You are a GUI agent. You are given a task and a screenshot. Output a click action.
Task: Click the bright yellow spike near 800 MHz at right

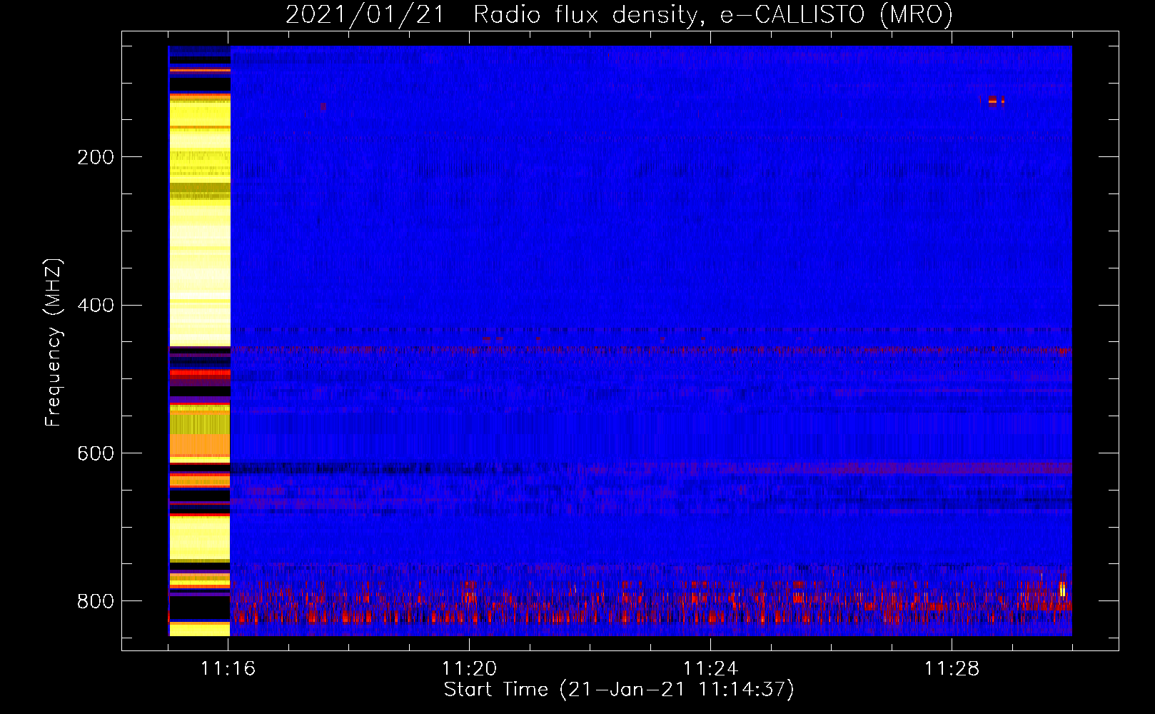pos(1062,589)
